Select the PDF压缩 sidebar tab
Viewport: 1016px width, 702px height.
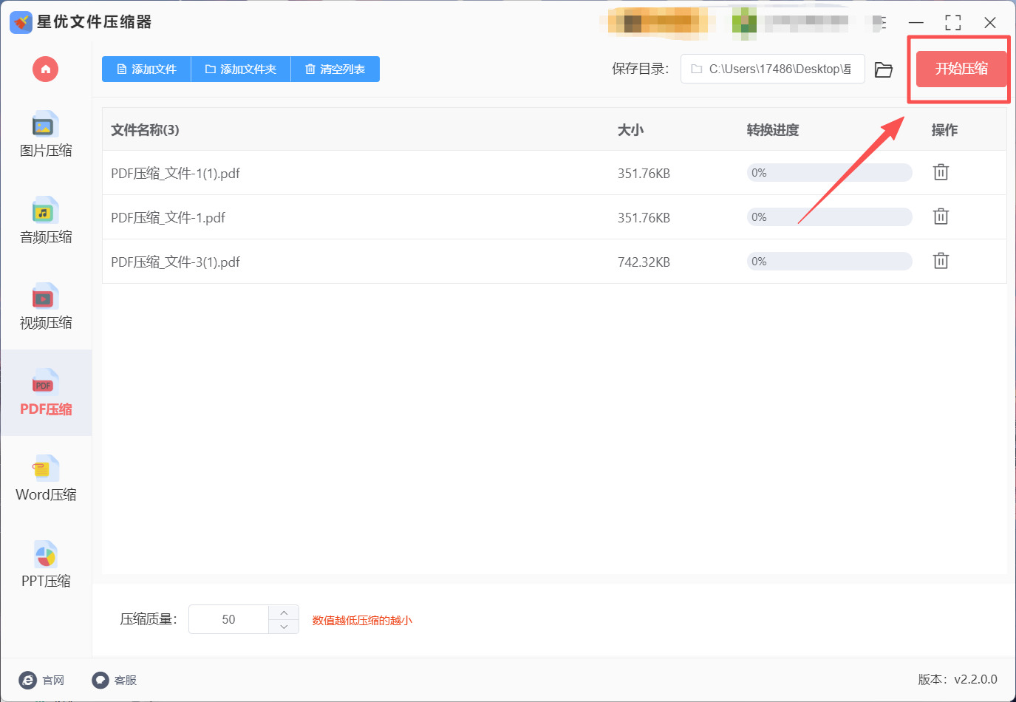46,393
